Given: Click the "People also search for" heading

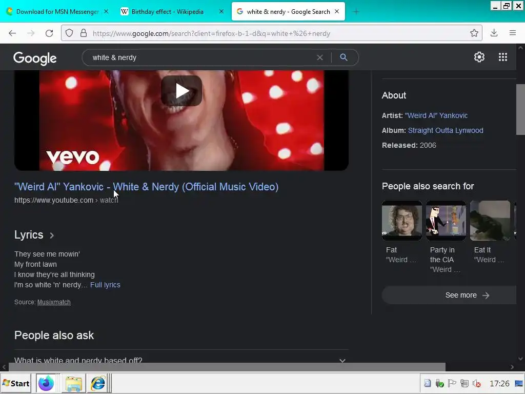Looking at the screenshot, I should point(428,186).
